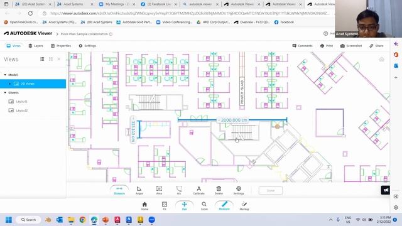Select the 2D Views item
The height and width of the screenshot is (226, 402).
click(33, 83)
